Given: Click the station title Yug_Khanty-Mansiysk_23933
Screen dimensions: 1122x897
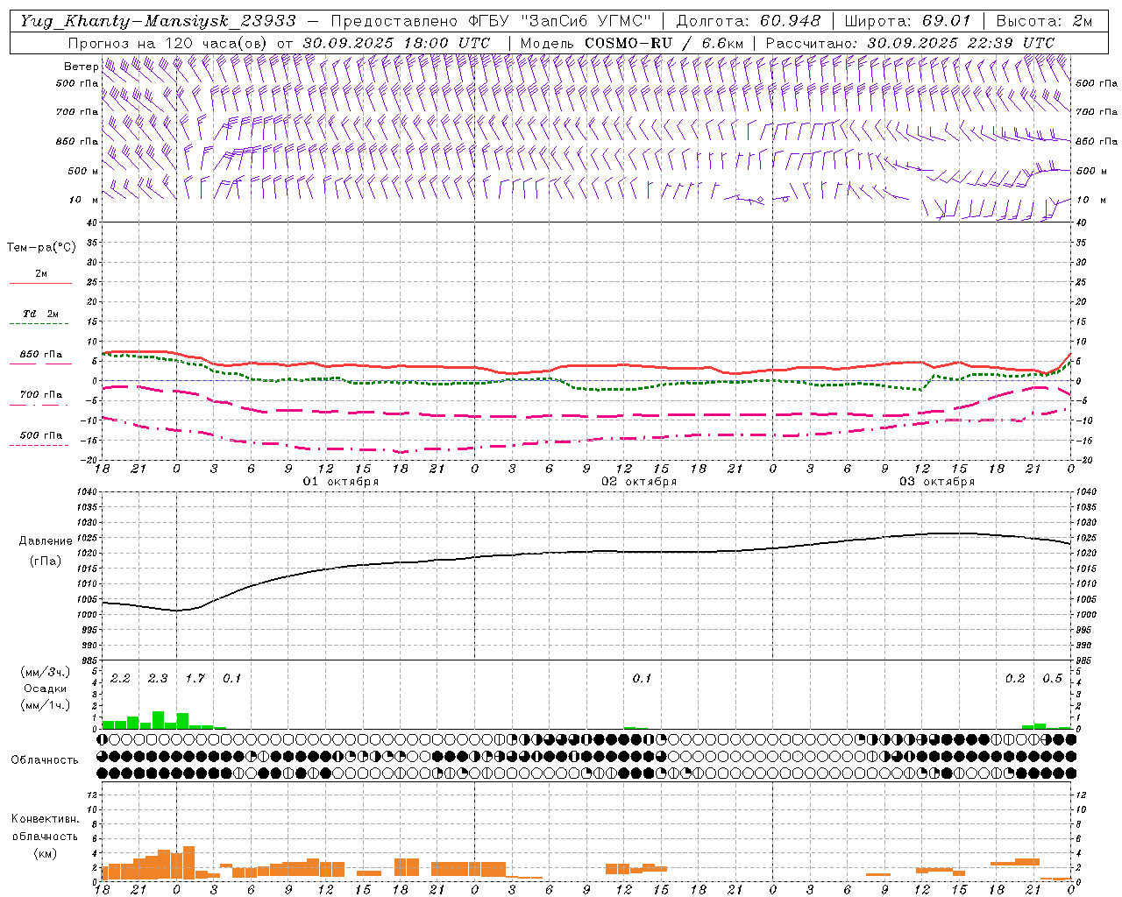Looking at the screenshot, I should point(158,21).
